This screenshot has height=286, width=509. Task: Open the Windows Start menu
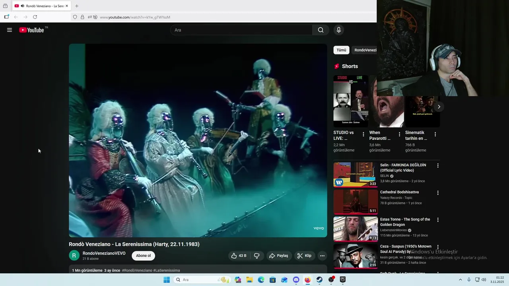point(166,280)
